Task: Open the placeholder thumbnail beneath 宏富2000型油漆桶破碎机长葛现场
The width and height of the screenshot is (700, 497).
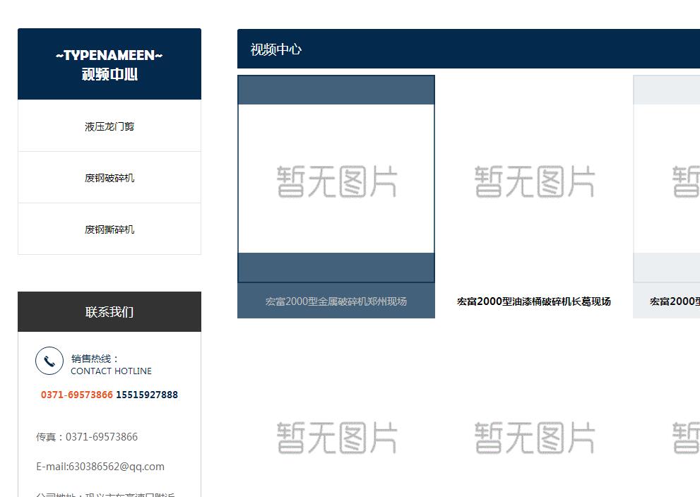Action: pyautogui.click(x=534, y=437)
